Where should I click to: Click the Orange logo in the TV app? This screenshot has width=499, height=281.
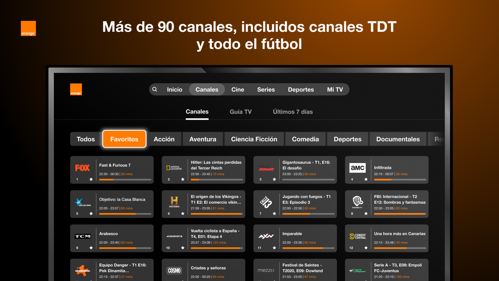pyautogui.click(x=76, y=90)
